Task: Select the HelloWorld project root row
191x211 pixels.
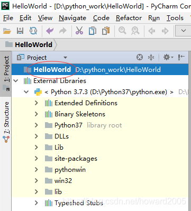Action: [x=100, y=70]
